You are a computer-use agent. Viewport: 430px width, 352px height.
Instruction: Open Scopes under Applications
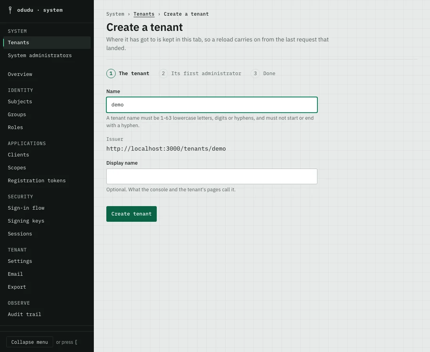47,168
